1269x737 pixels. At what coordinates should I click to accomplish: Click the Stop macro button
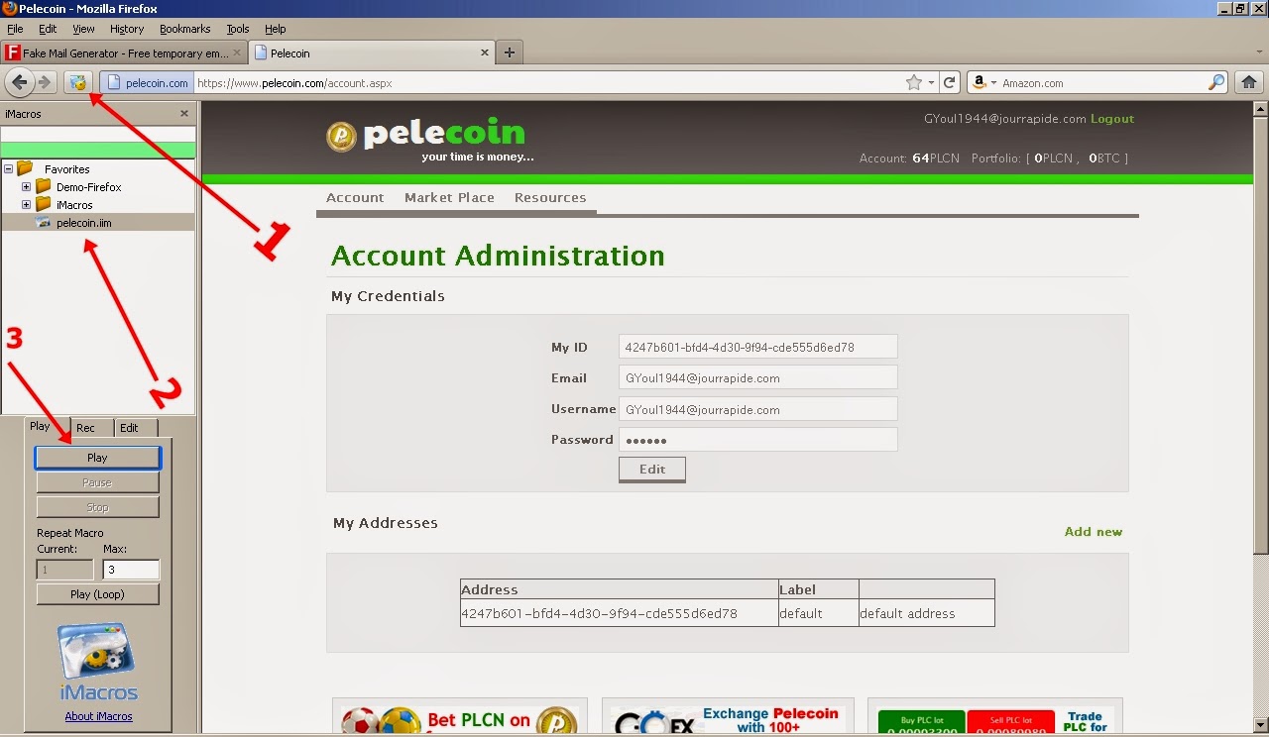pyautogui.click(x=97, y=507)
